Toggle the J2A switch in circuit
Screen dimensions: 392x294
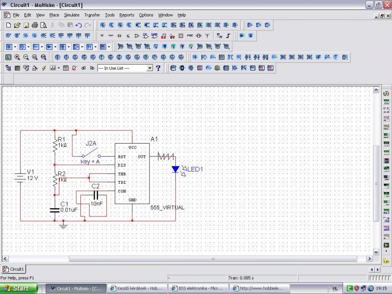(91, 152)
